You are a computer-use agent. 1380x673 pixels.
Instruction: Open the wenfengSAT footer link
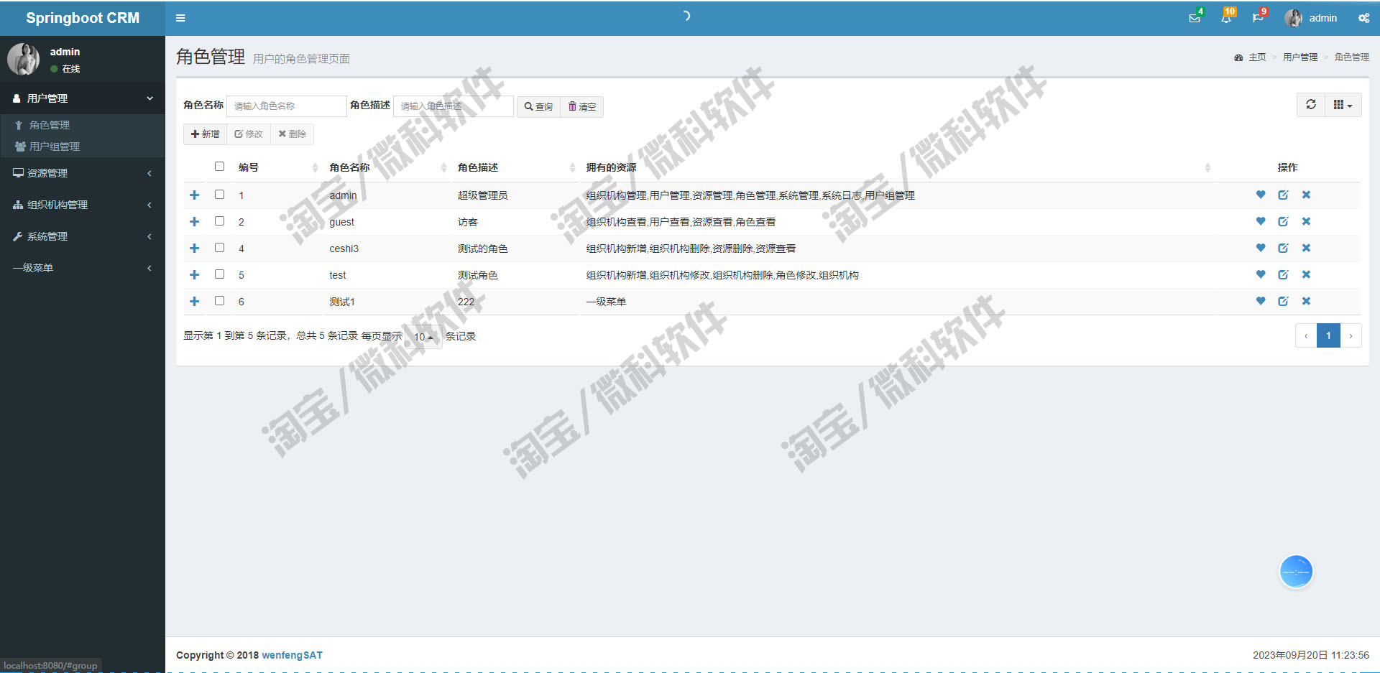click(x=292, y=655)
